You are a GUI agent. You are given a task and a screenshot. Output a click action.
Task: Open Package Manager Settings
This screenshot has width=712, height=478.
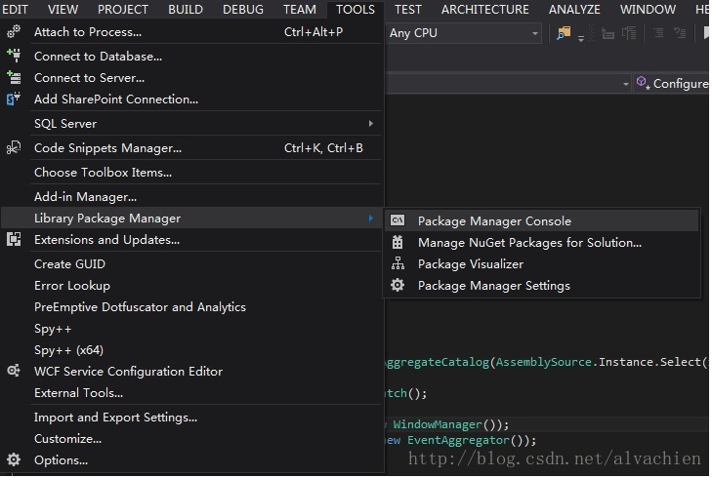click(x=542, y=286)
